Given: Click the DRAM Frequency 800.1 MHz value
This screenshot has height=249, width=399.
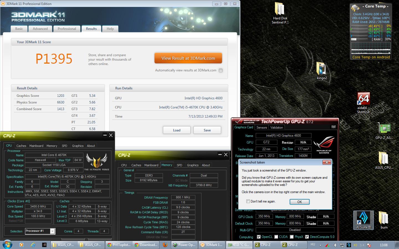Looking at the screenshot, I should [183, 198].
